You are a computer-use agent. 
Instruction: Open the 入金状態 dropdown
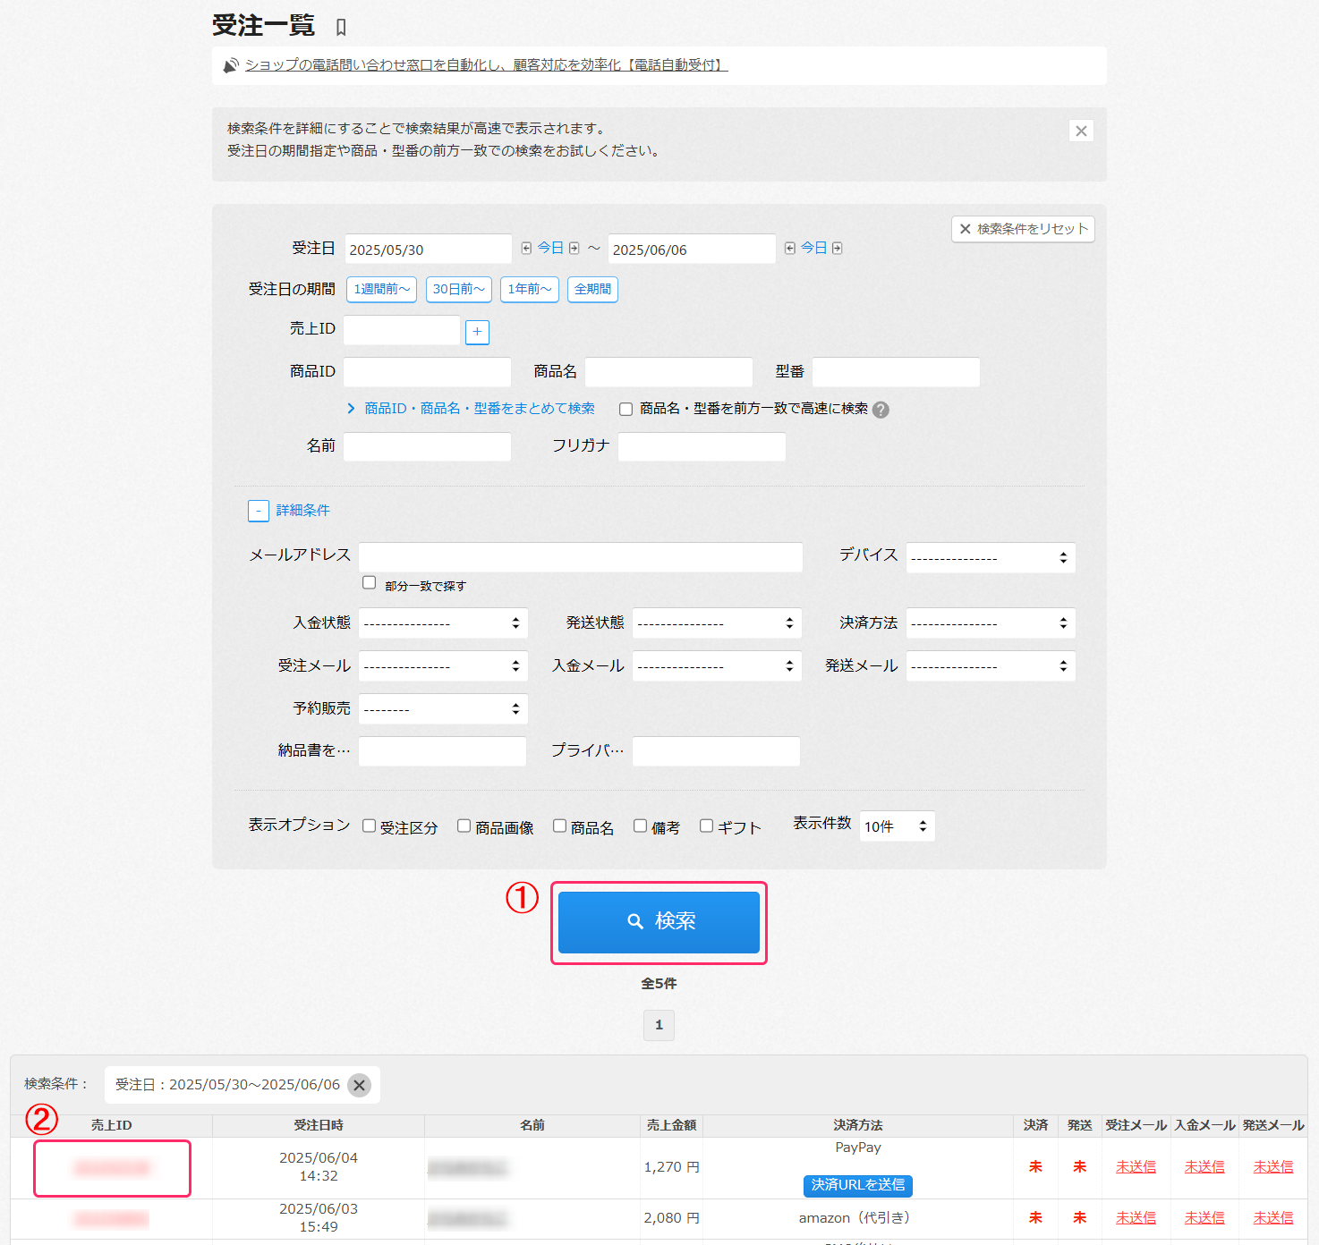pos(443,623)
